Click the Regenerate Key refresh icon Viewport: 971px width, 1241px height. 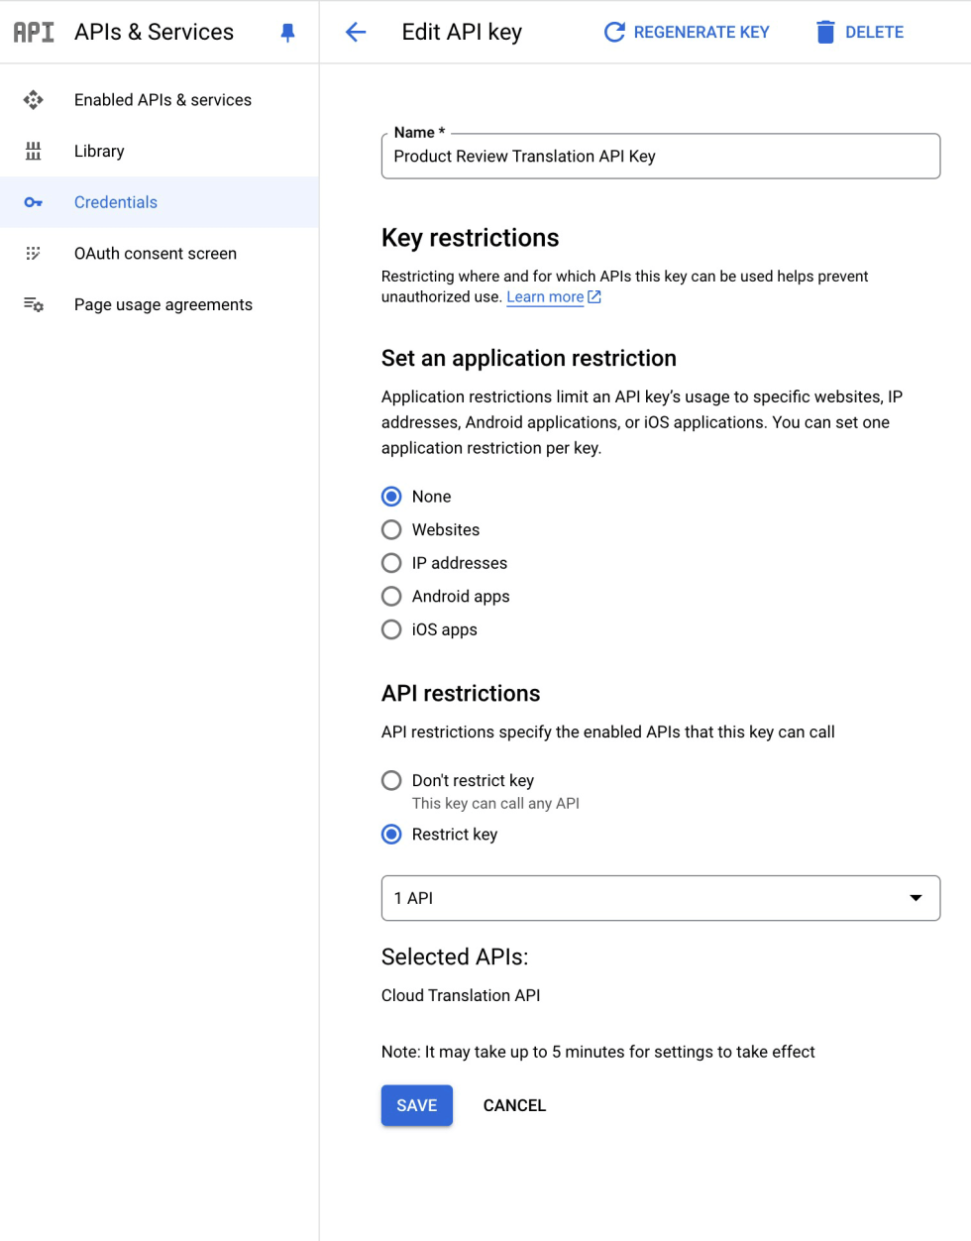click(614, 33)
